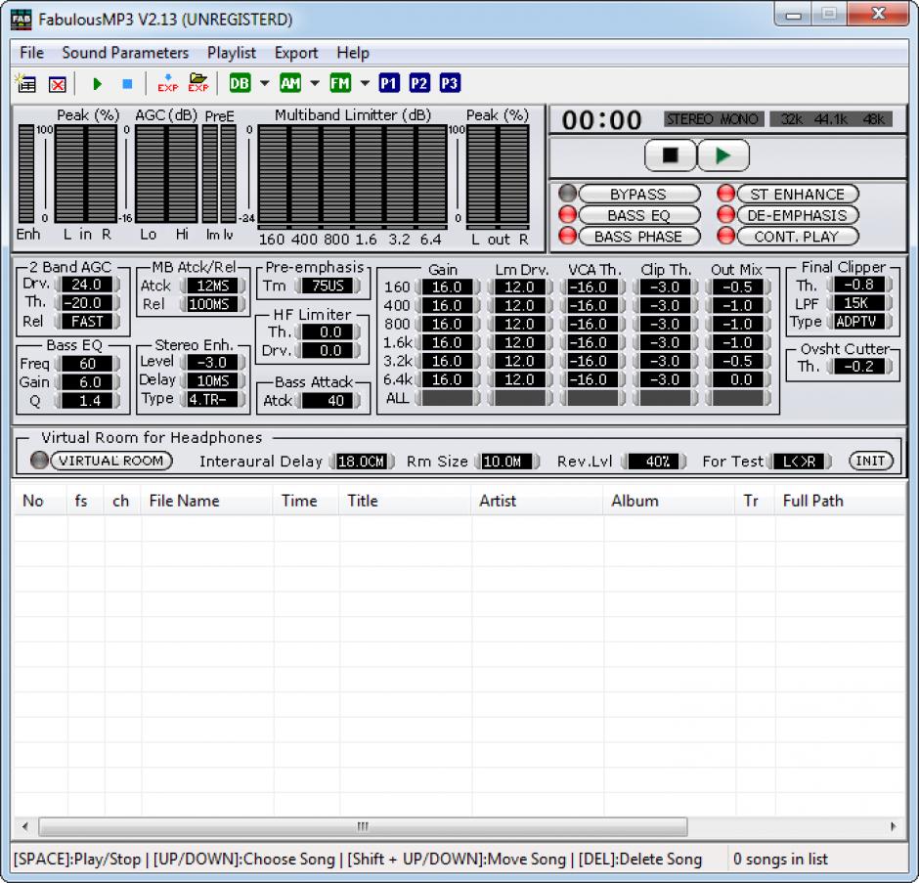Screen dimensions: 919x883
Task: Sort playlist by Artist column header
Action: click(537, 501)
